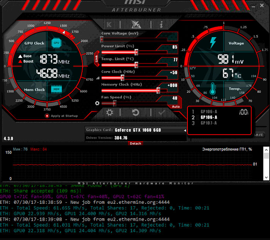
Task: Click the cyan MEM chip icon
Action: tap(56, 89)
